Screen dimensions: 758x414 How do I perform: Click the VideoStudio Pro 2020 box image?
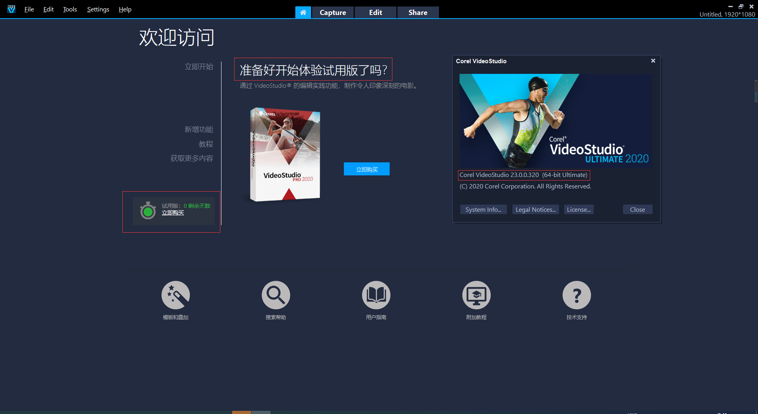click(285, 154)
